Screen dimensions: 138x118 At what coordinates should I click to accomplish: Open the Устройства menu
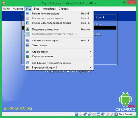pos(49,9)
